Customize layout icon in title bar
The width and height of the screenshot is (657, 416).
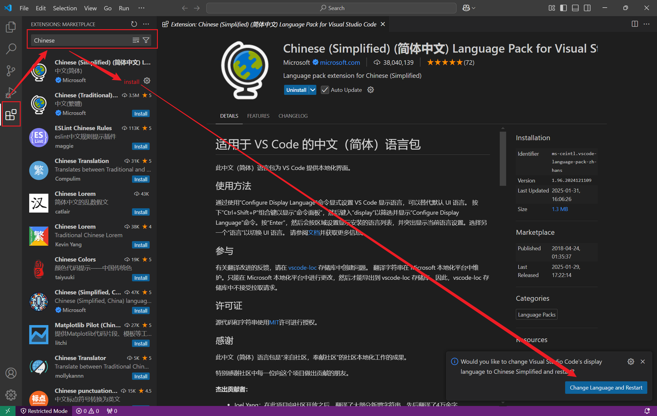552,8
